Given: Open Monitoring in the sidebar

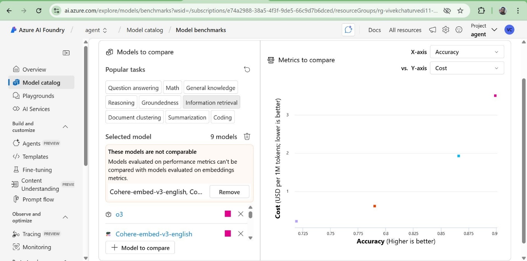Looking at the screenshot, I should click(41, 247).
